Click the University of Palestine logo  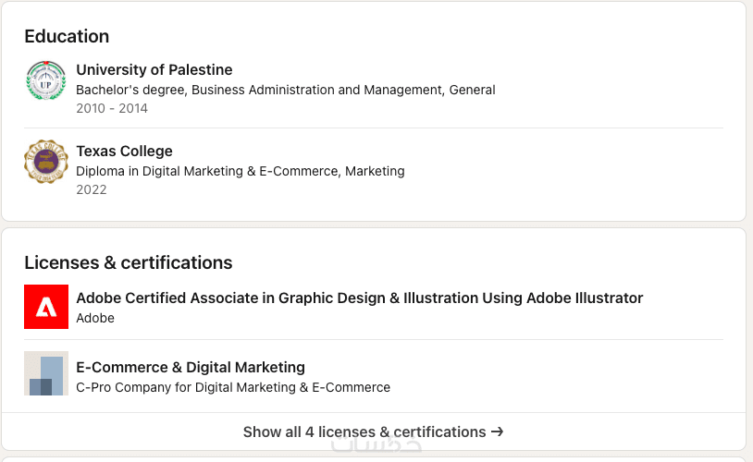pyautogui.click(x=45, y=80)
